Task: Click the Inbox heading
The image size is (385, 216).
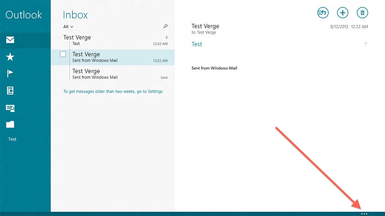Action: (x=75, y=15)
